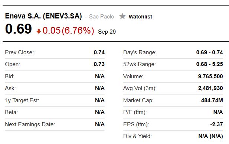Select the Bid row label
Viewport: 229px width, 144px height.
tap(10, 76)
